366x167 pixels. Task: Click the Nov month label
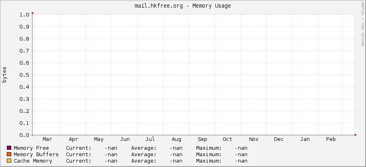click(x=254, y=139)
